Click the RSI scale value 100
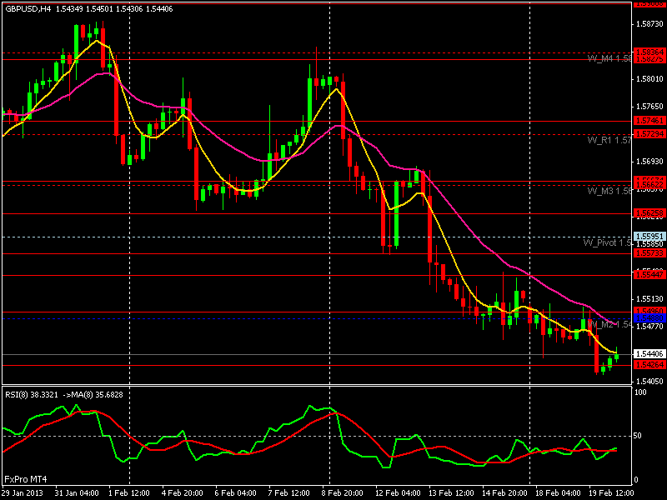Image resolution: width=667 pixels, height=500 pixels. pos(640,392)
